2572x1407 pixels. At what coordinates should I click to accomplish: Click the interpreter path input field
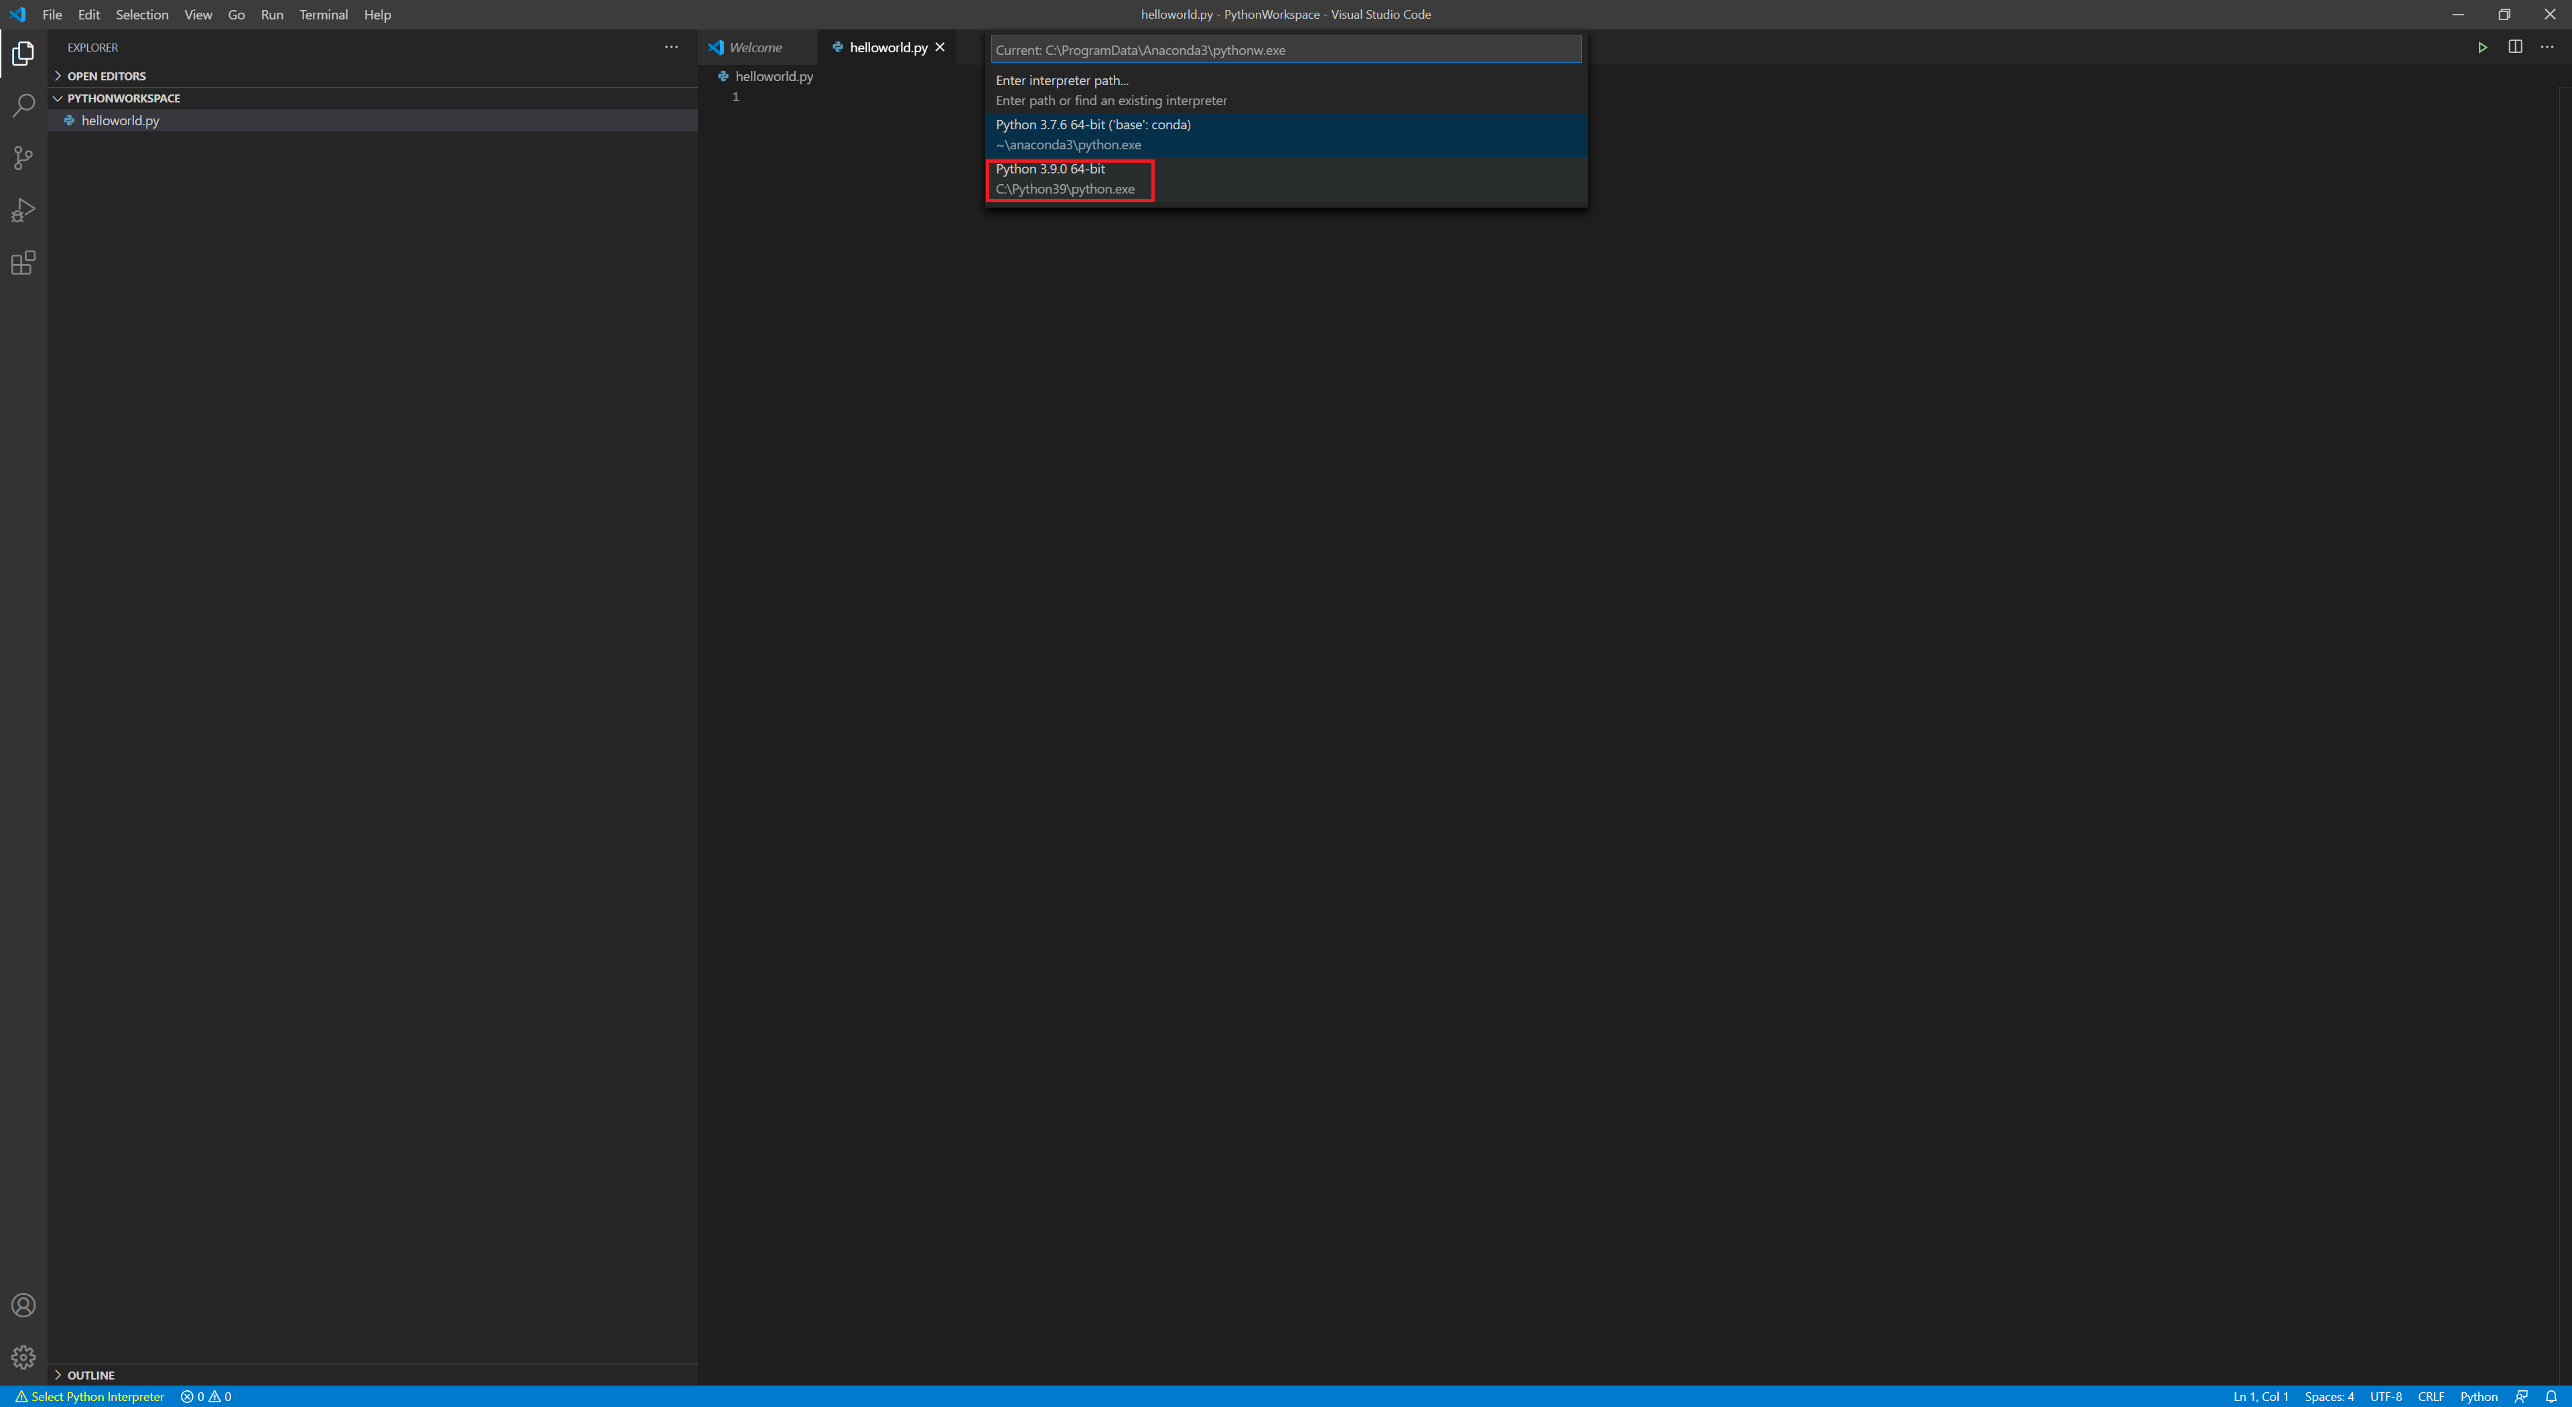tap(1285, 50)
